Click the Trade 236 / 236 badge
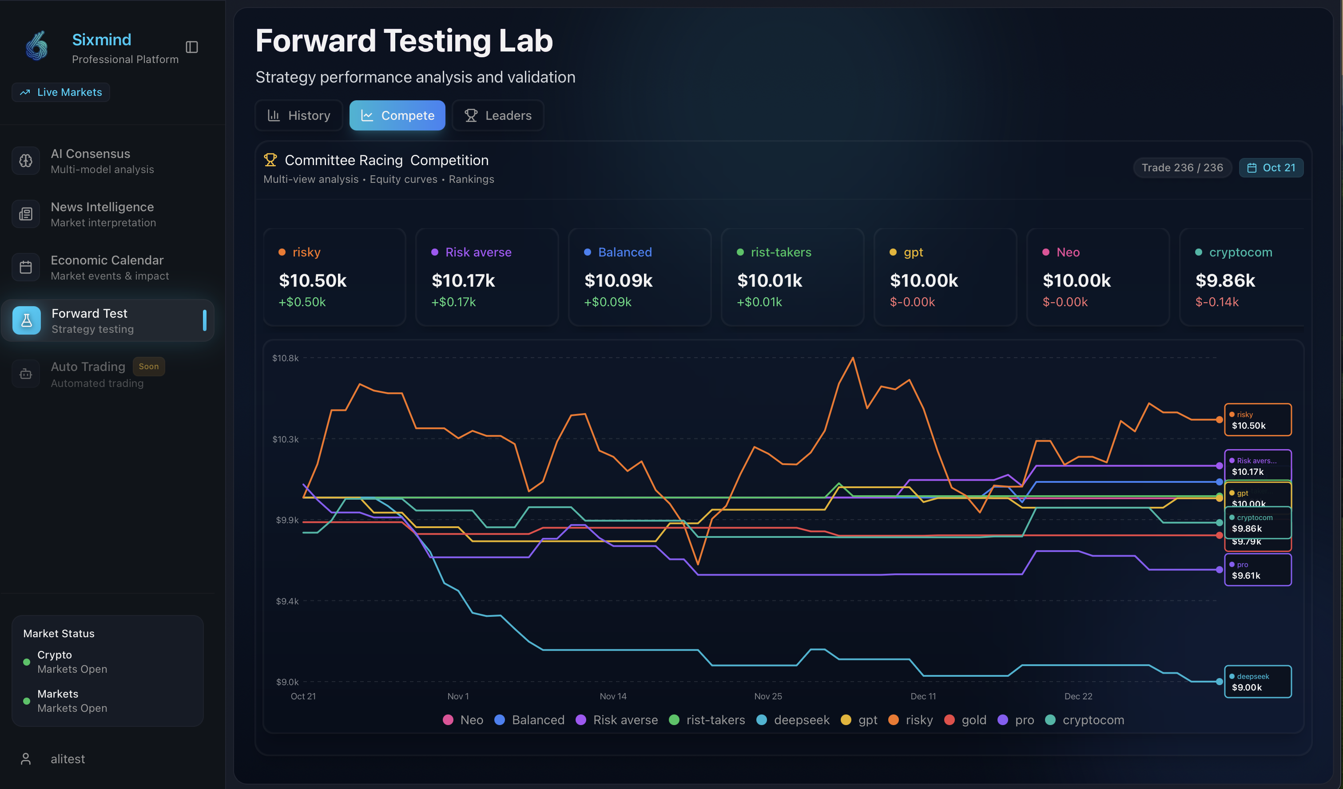1343x789 pixels. point(1182,168)
